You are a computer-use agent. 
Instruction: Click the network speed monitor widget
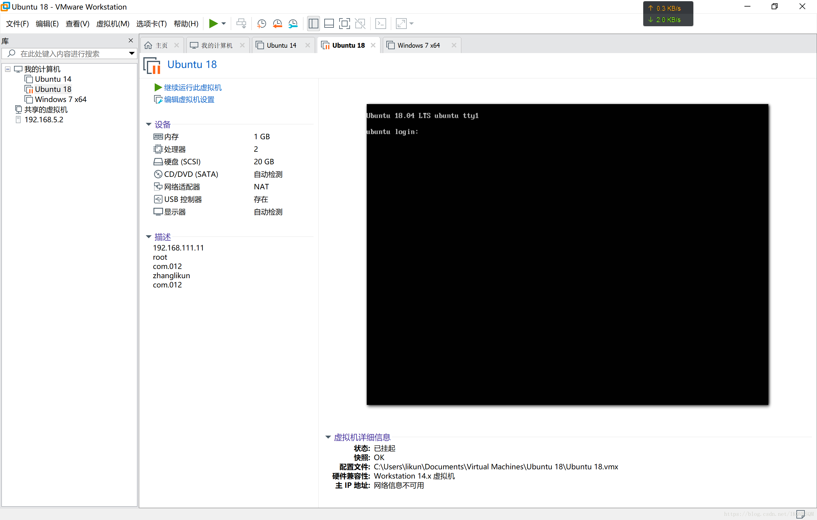(668, 13)
